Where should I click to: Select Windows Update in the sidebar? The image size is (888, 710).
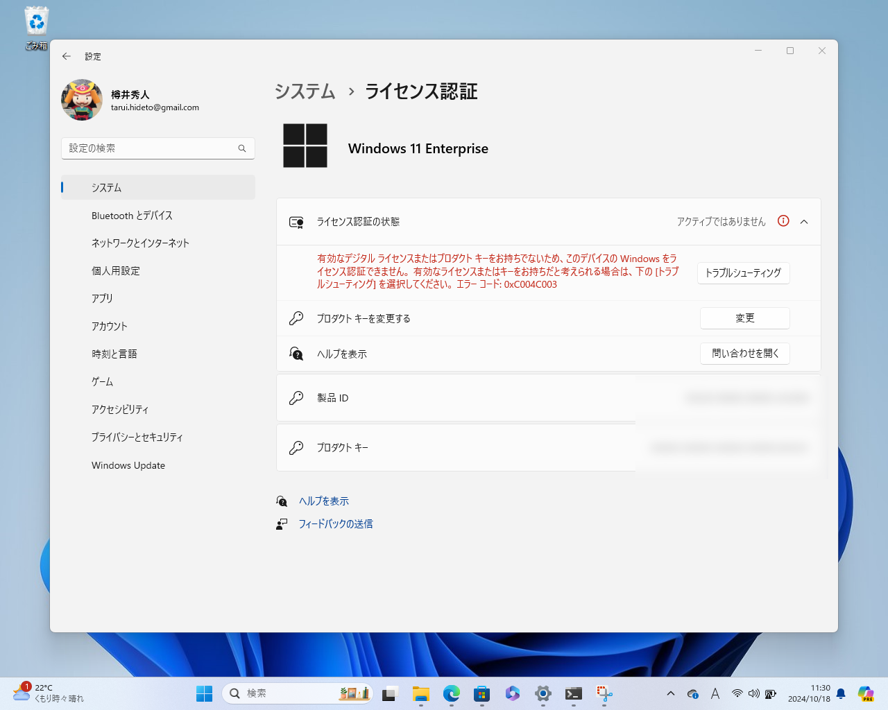128,465
